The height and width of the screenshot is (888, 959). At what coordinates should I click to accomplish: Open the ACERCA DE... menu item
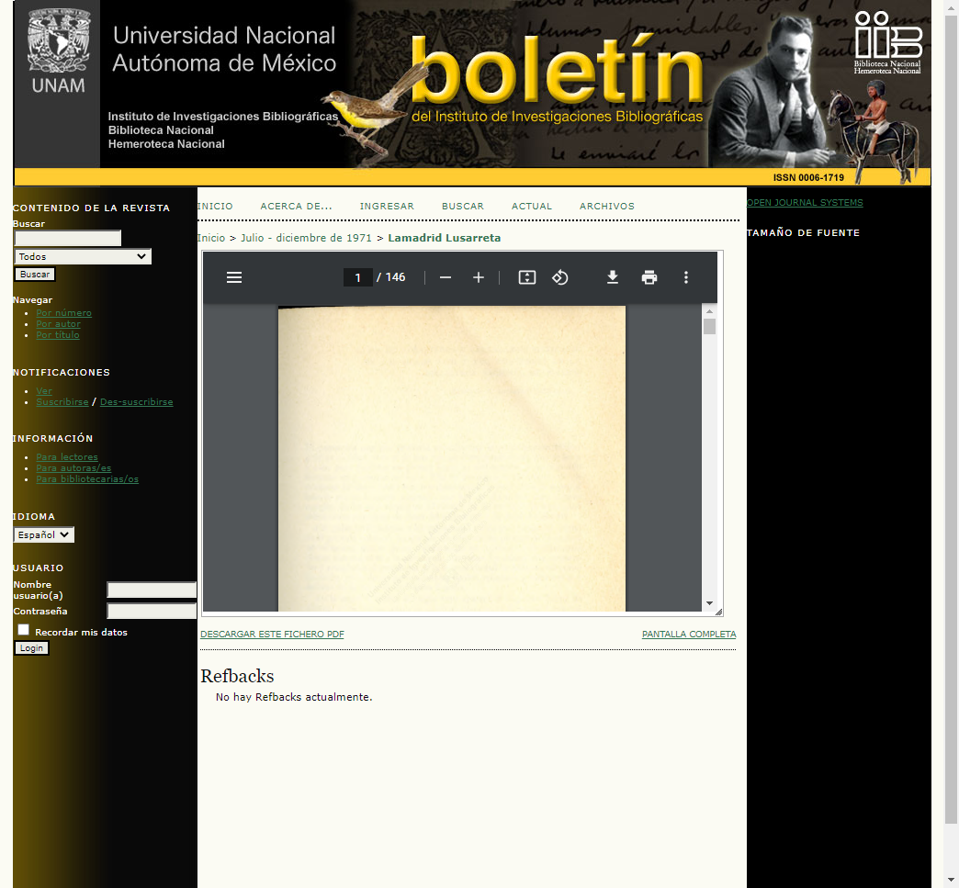coord(296,207)
